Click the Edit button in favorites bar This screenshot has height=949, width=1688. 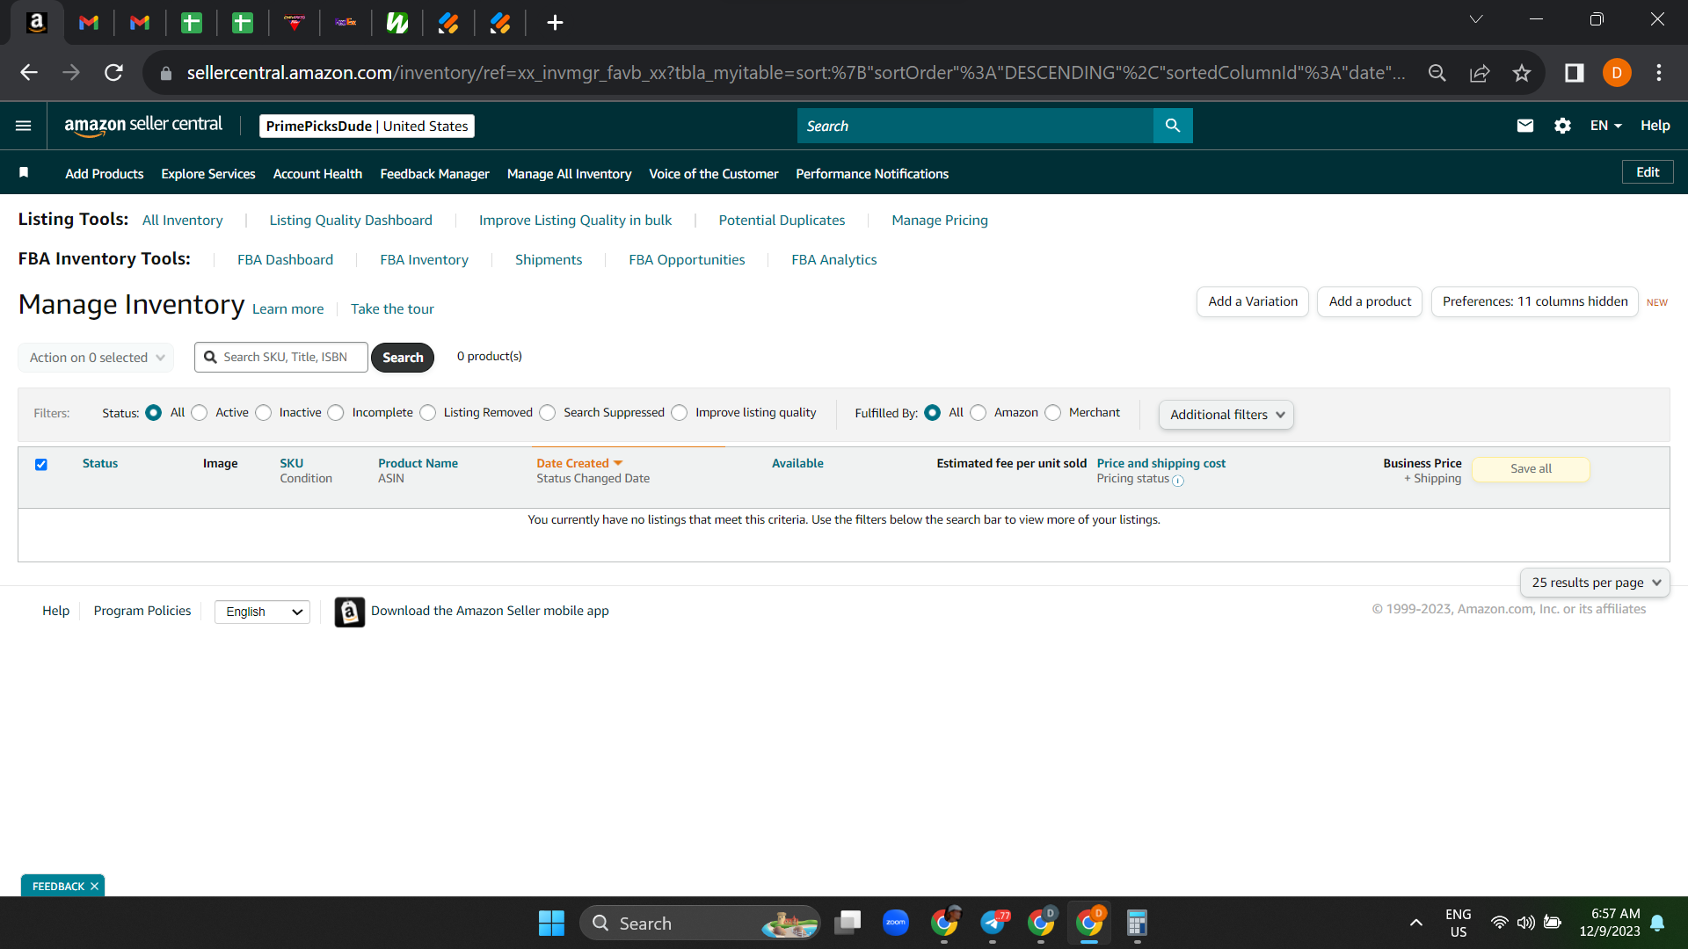tap(1648, 172)
